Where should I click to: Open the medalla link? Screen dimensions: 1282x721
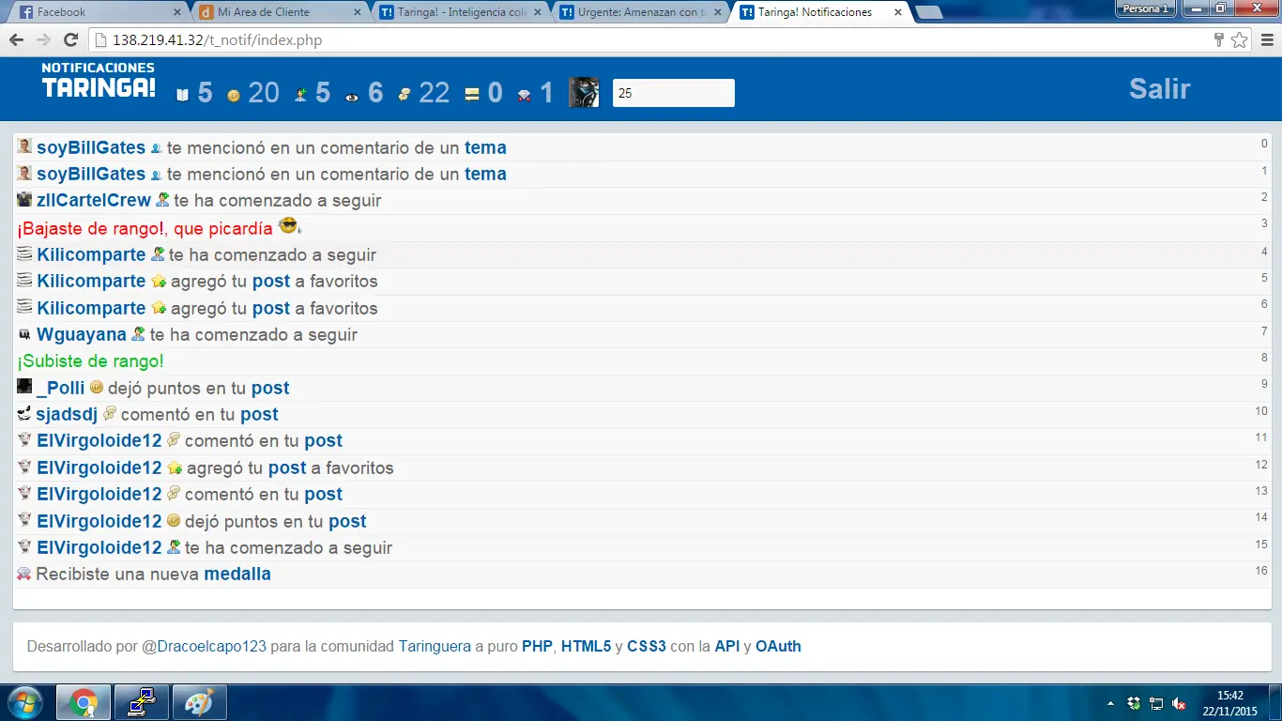(x=237, y=574)
